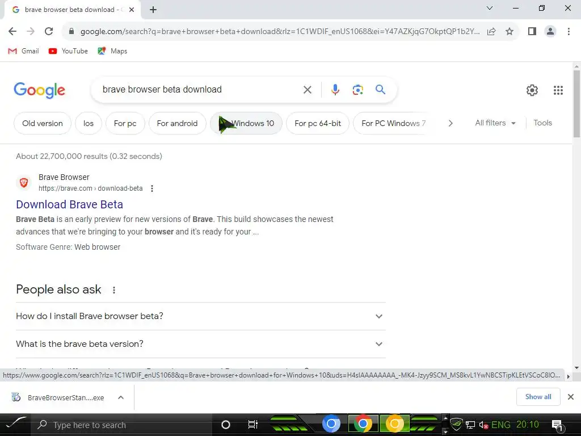Go back to previous page
The width and height of the screenshot is (581, 436).
pos(12,32)
